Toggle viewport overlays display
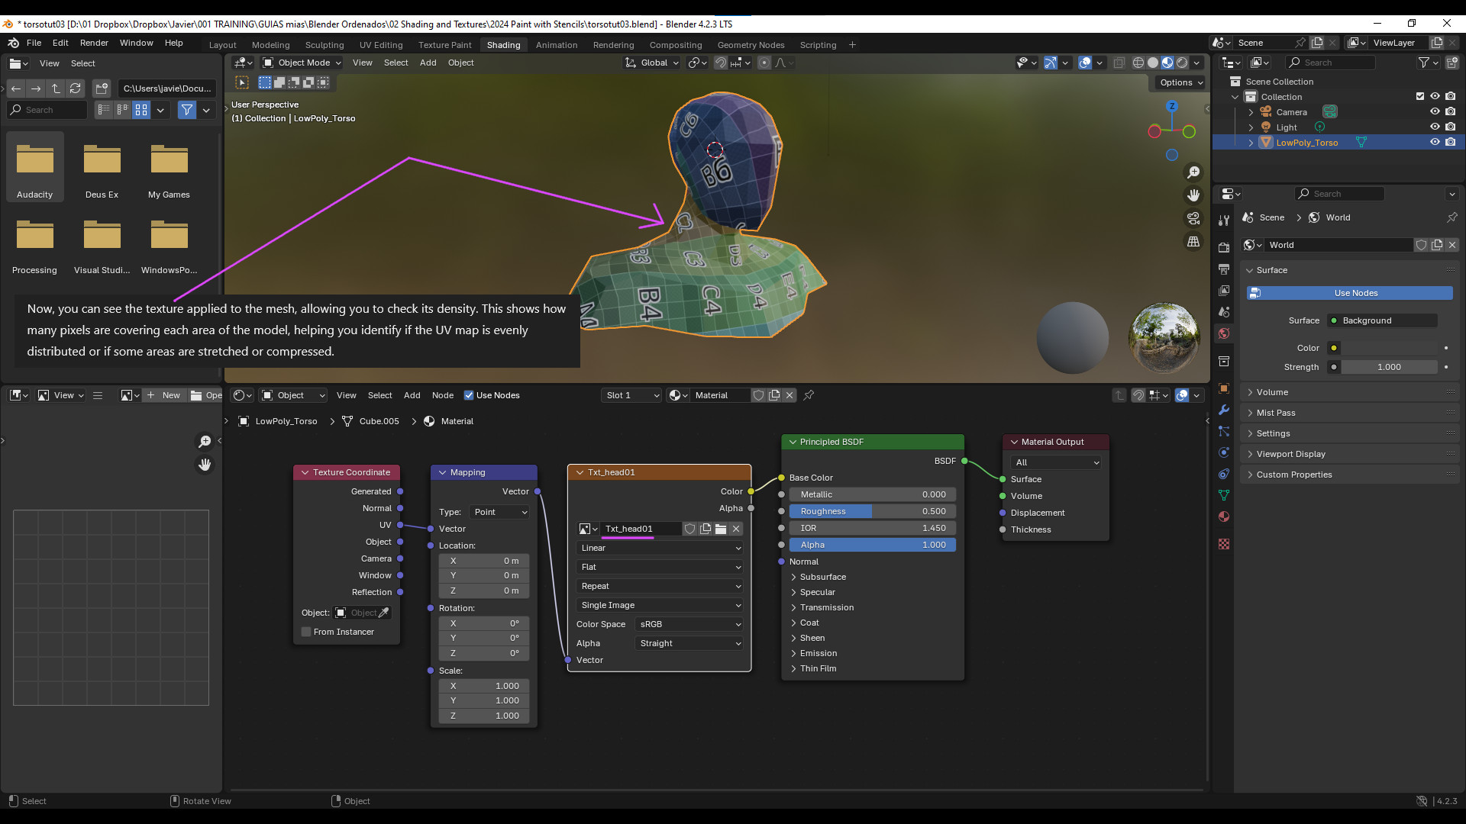The image size is (1466, 824). [1085, 63]
